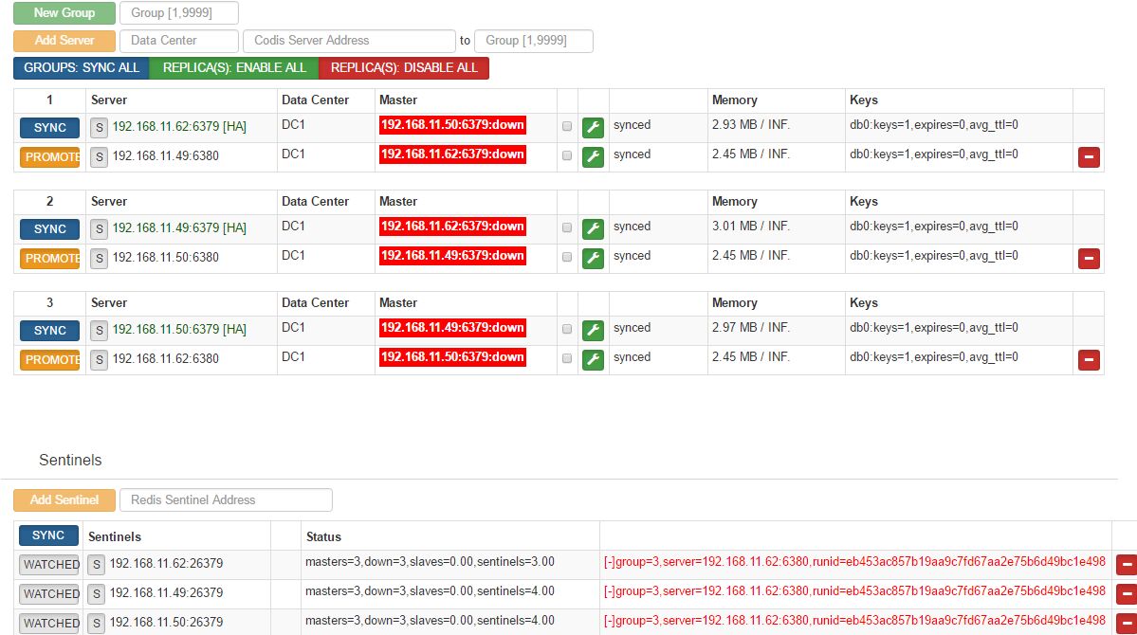Click WATCHED button for 192.168.11.62:26379
Screen dimensions: 1137x635
pyautogui.click(x=49, y=565)
